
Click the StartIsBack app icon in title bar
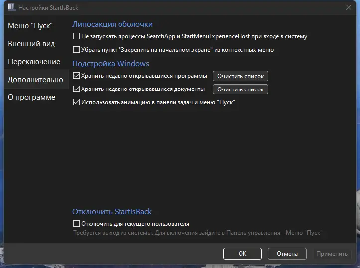tap(11, 7)
